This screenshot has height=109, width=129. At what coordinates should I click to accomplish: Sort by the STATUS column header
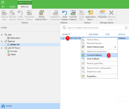click(122, 34)
